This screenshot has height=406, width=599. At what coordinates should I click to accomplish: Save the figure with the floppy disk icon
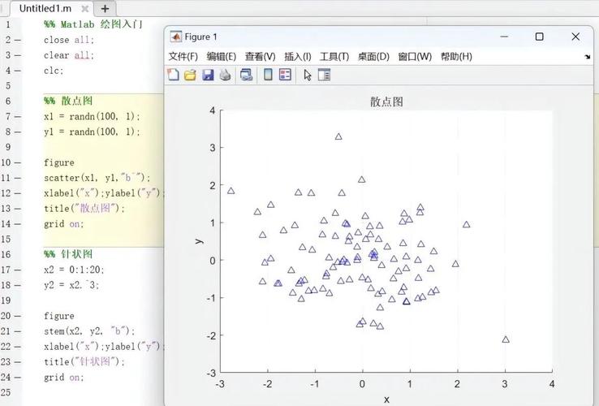208,75
